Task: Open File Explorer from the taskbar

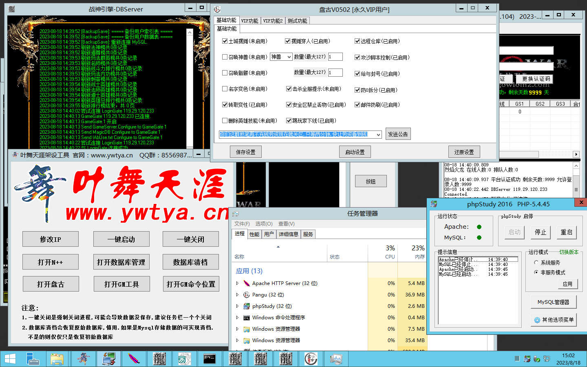Action: click(57, 359)
